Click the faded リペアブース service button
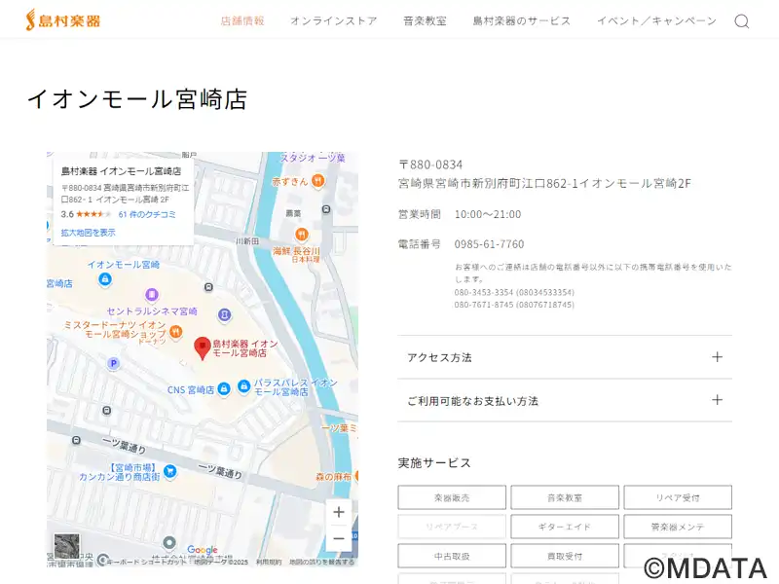 [x=452, y=527]
